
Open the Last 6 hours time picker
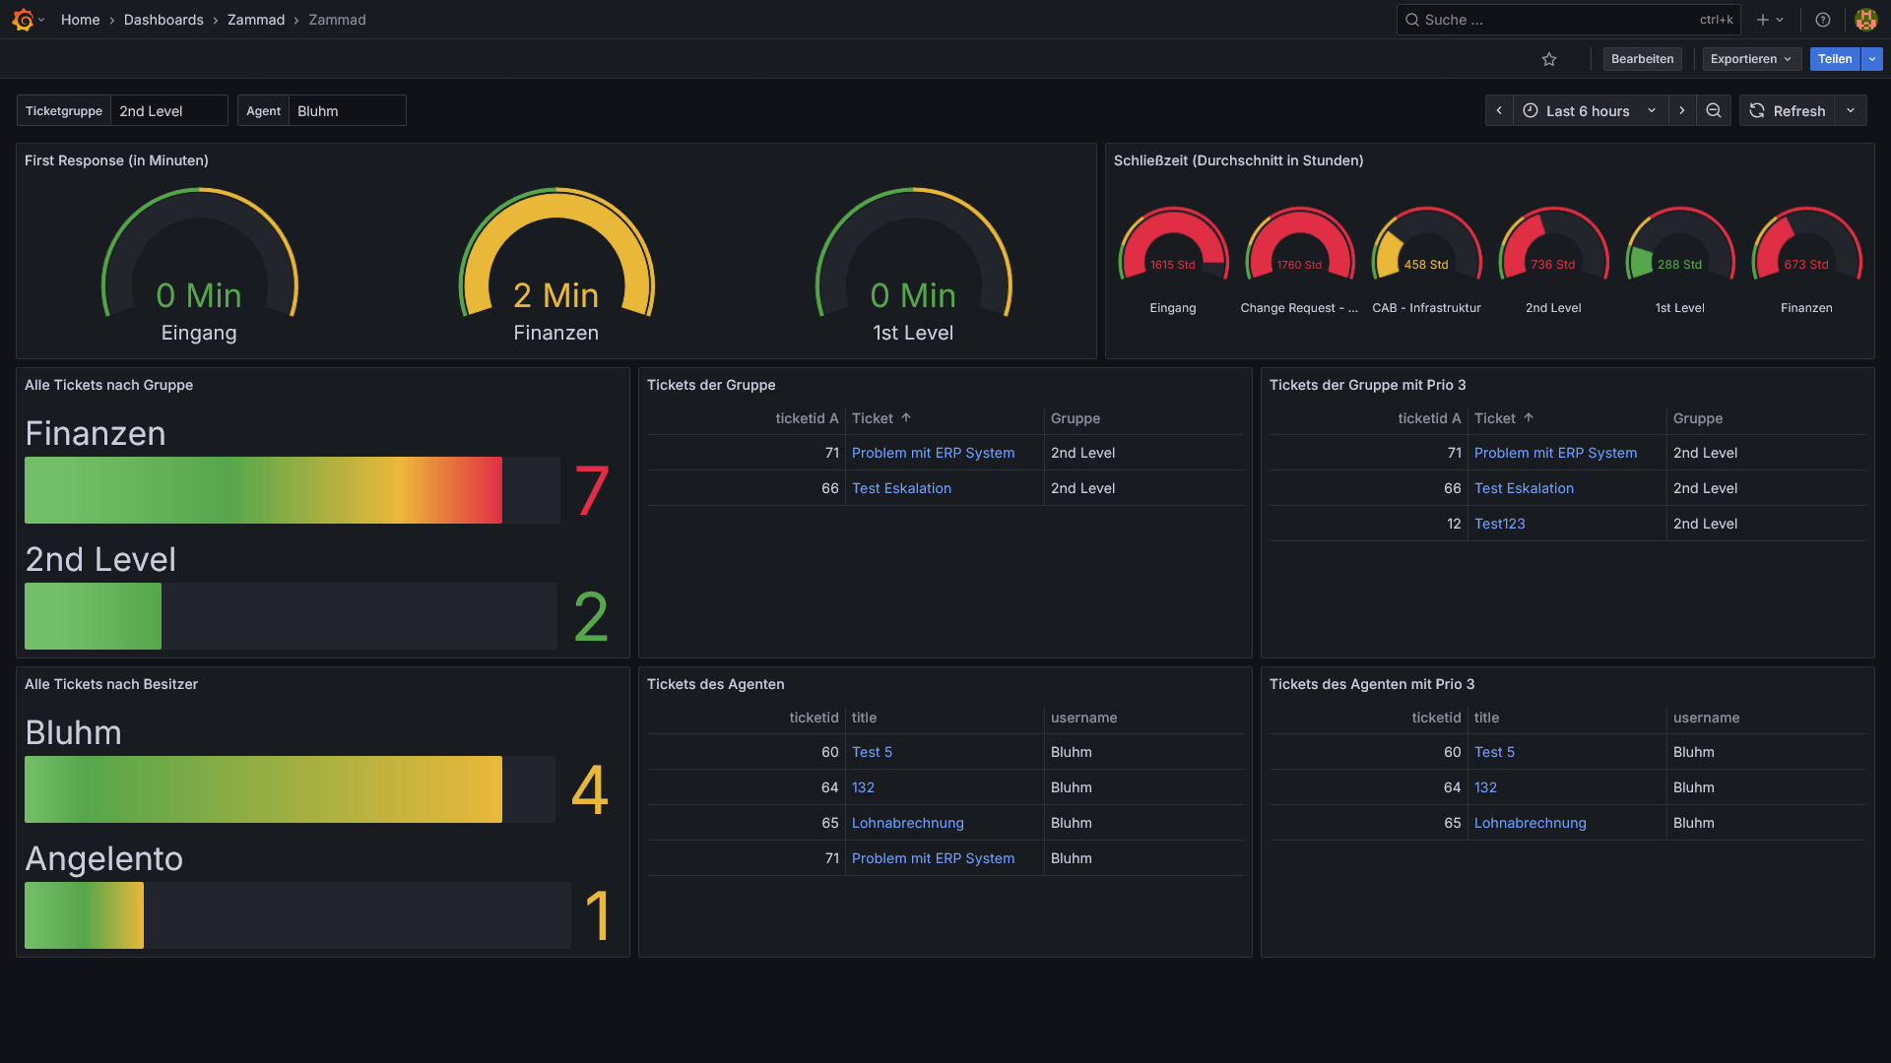[1588, 111]
